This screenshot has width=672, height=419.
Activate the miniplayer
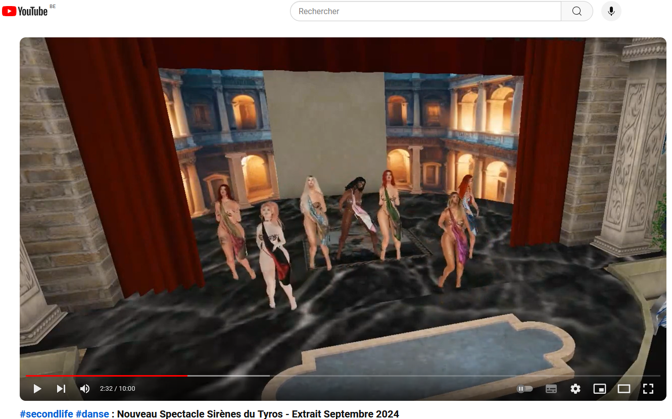[x=600, y=389]
